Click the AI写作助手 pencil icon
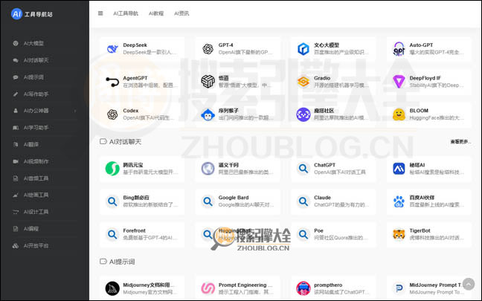 (16, 94)
